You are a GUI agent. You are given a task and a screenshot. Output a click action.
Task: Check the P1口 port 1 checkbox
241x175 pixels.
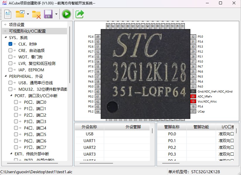click(x=16, y=109)
